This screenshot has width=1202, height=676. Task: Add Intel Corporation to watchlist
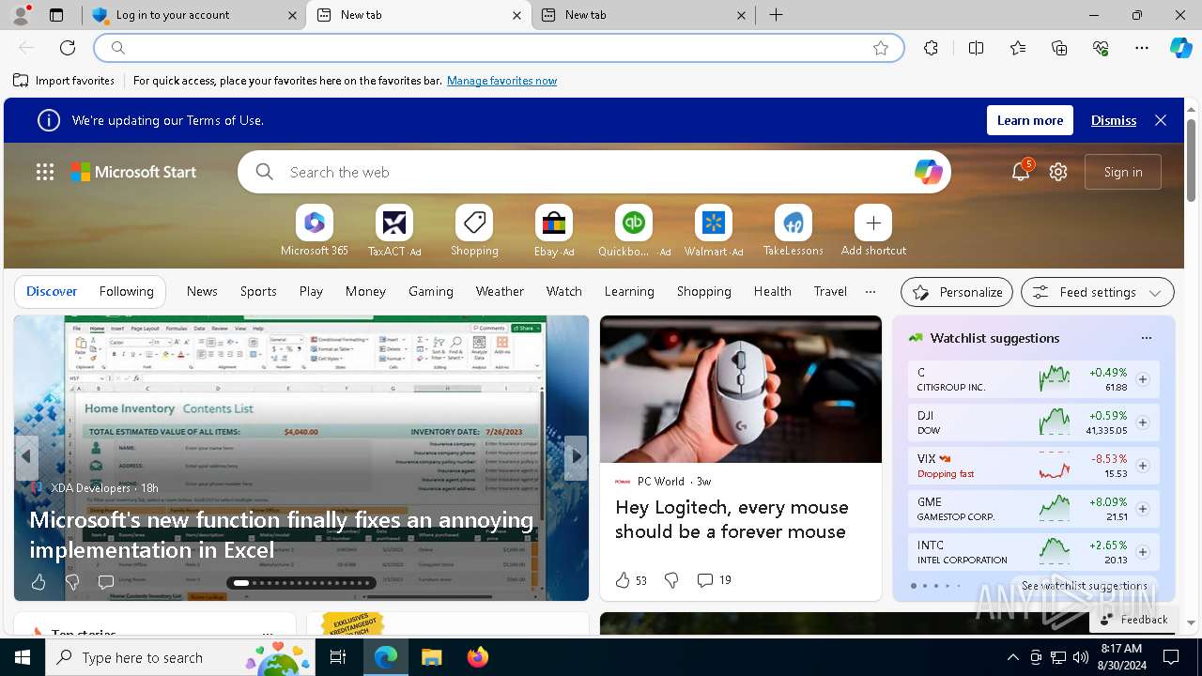[x=1143, y=552]
